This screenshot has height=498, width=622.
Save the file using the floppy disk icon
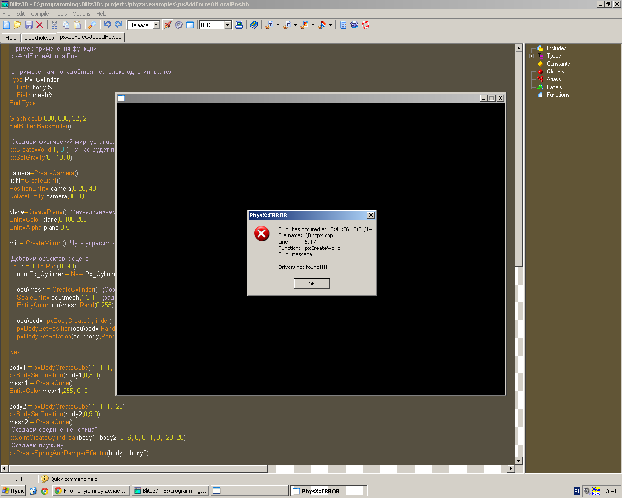[x=29, y=25]
